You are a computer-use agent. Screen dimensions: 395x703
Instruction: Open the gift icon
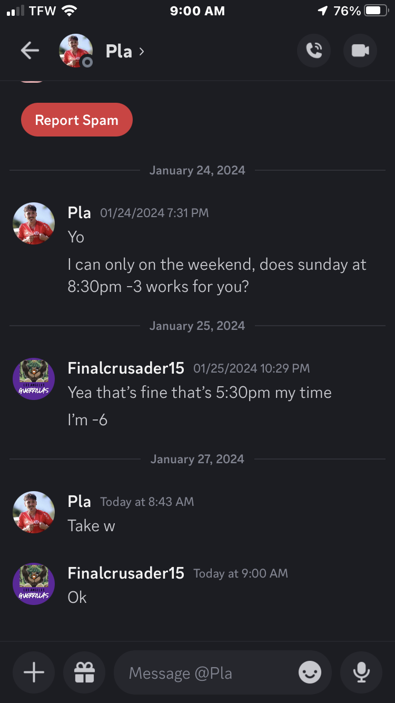[x=84, y=672]
